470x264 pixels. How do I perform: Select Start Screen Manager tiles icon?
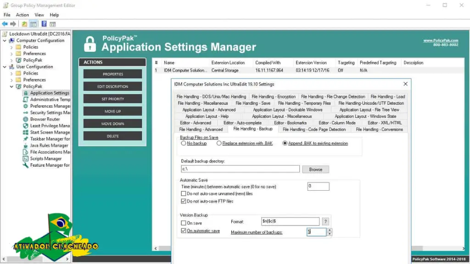26,132
